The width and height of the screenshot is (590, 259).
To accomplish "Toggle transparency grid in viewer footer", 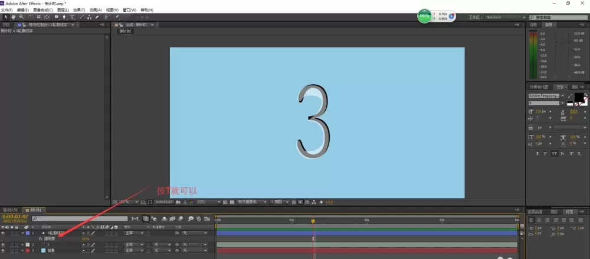I will [x=232, y=202].
